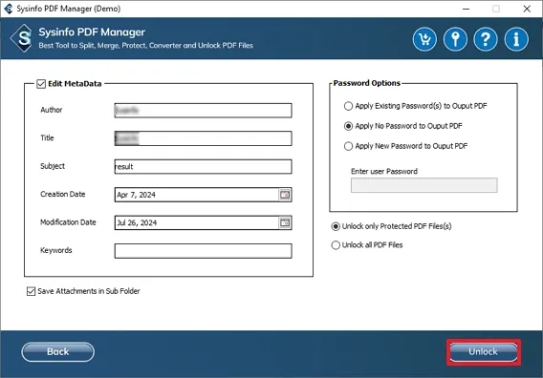Image resolution: width=543 pixels, height=378 pixels.
Task: Minimize the Sysinfo PDF Manager window
Action: click(467, 9)
